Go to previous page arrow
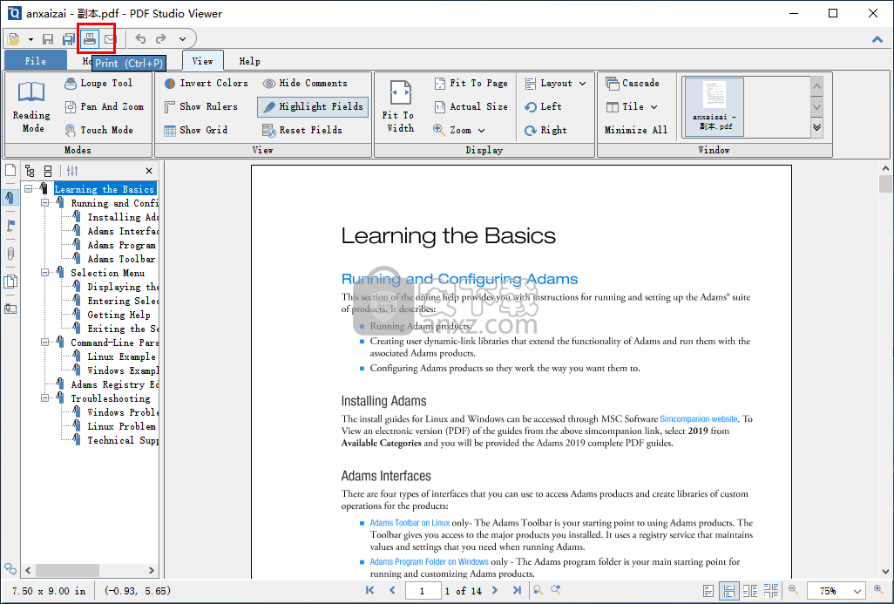This screenshot has height=604, width=894. 392,590
